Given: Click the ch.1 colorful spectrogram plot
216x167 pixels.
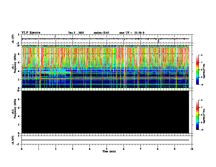Looking at the screenshot, I should 105,67.
